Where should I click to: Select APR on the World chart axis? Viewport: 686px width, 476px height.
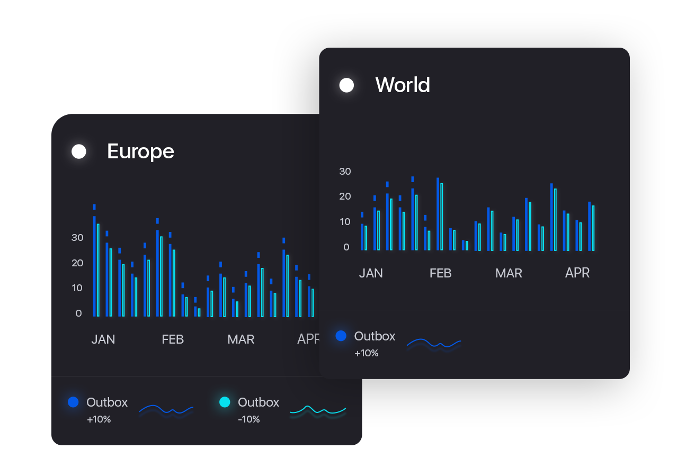(x=577, y=273)
